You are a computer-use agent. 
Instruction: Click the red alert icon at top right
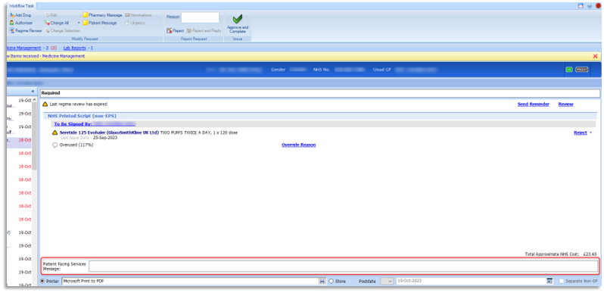click(x=599, y=6)
